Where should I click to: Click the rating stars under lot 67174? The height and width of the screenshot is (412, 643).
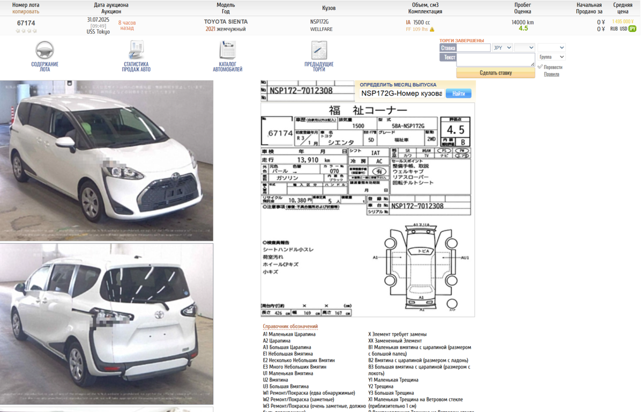pos(26,31)
